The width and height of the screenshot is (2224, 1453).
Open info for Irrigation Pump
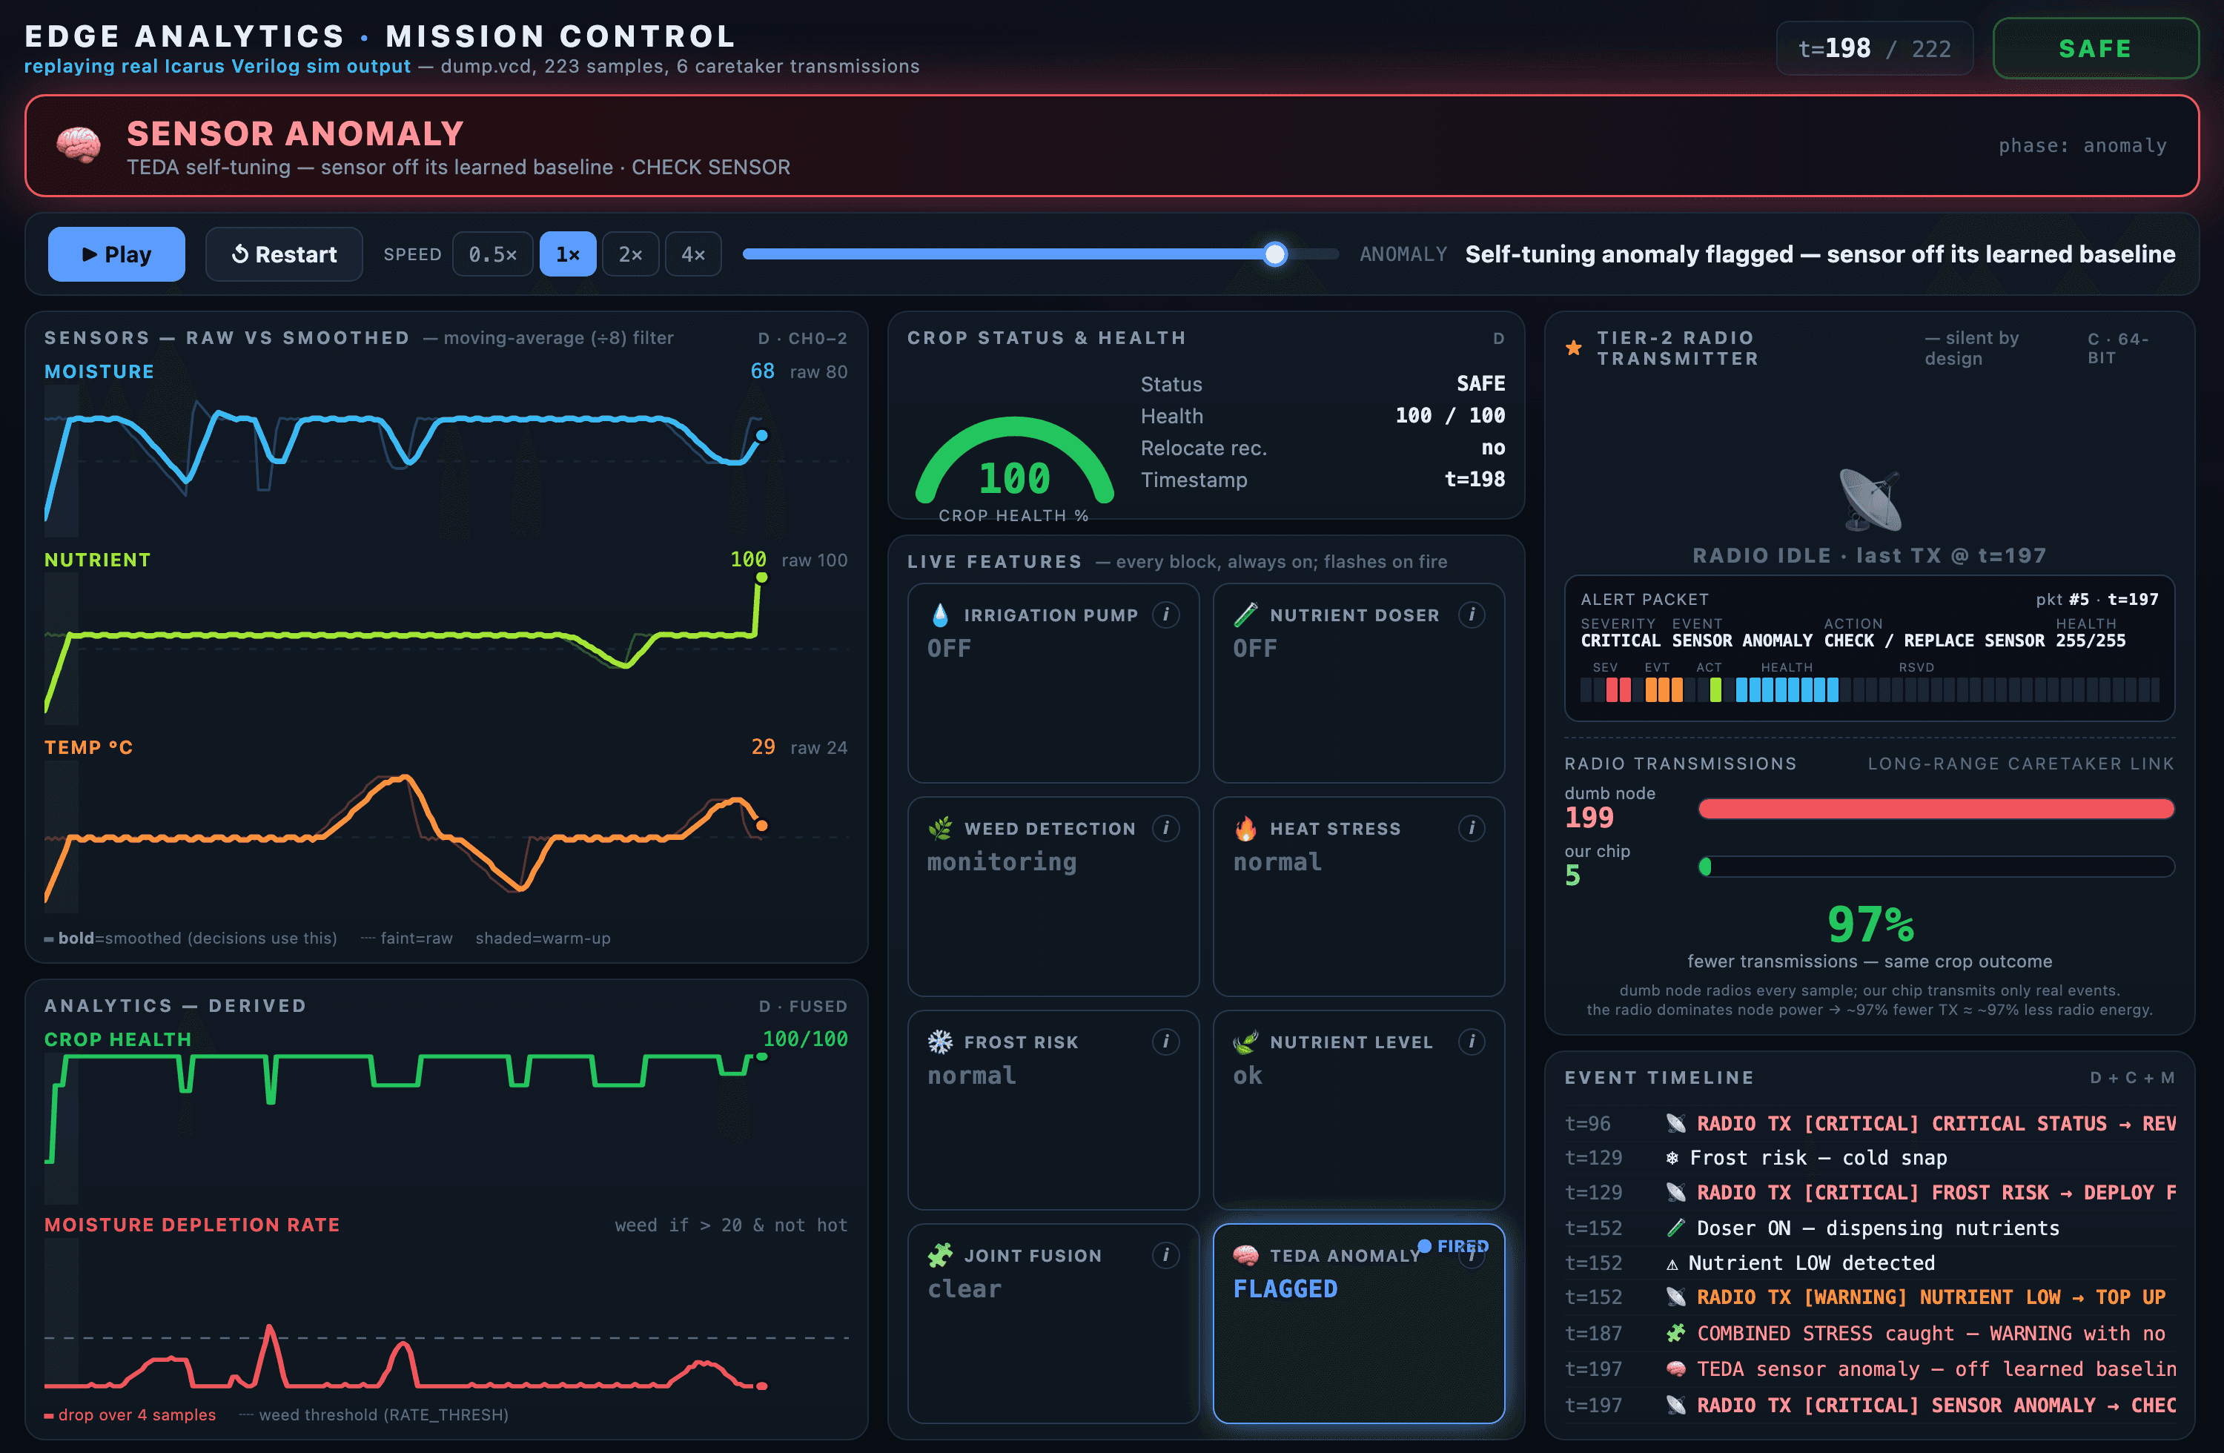(x=1165, y=614)
